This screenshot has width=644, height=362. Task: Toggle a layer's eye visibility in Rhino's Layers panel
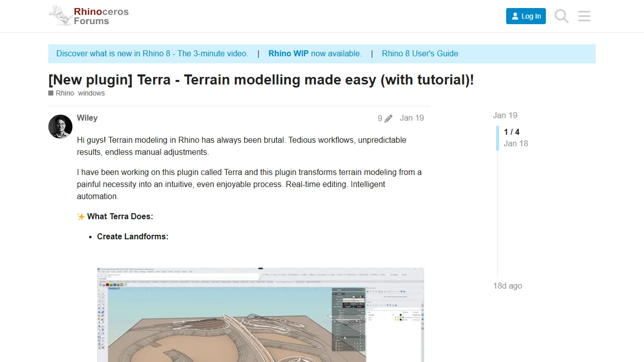point(395,317)
